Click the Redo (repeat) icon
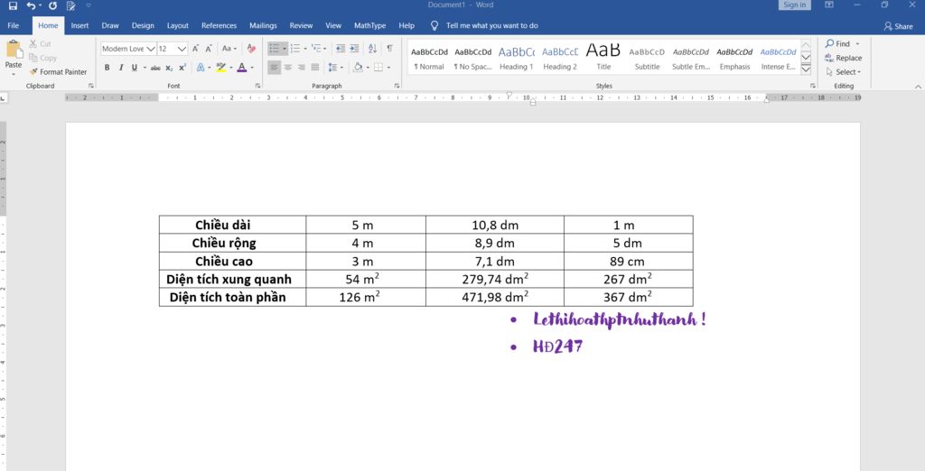This screenshot has width=925, height=471. pyautogui.click(x=52, y=6)
